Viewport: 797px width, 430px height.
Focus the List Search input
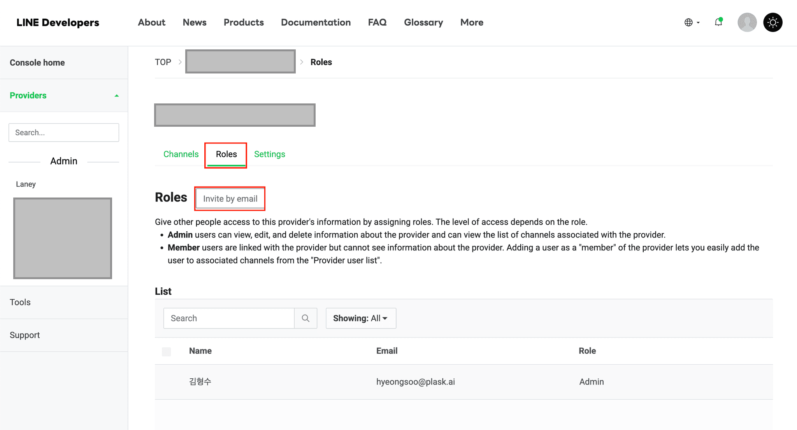[x=229, y=318]
